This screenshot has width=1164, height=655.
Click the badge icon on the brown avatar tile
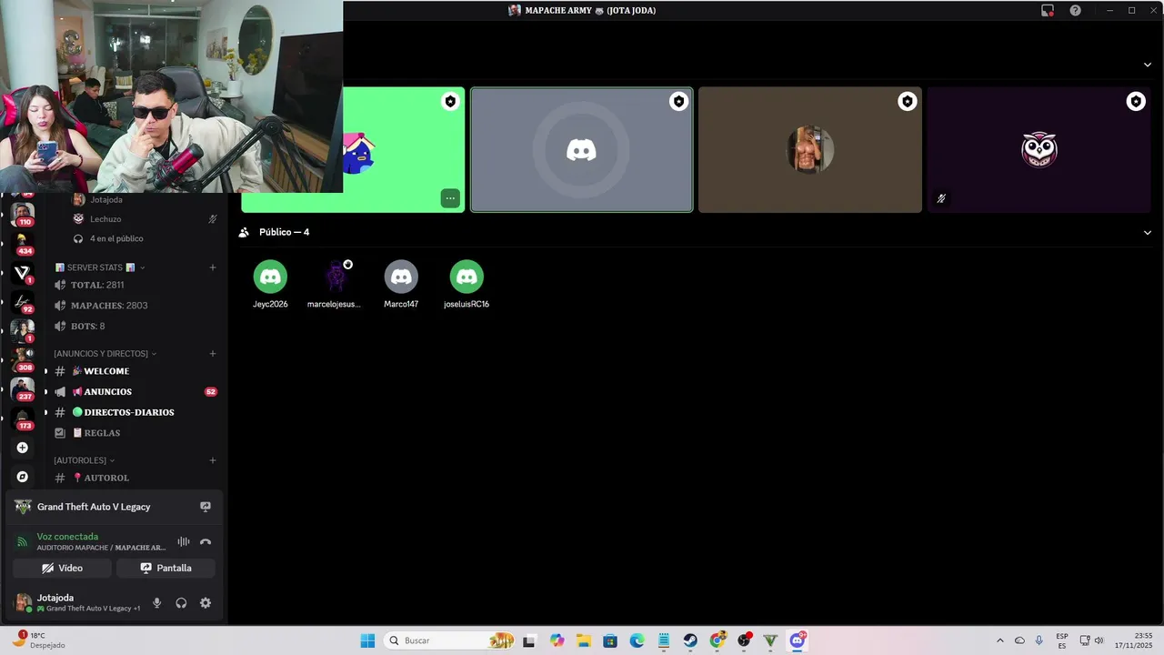(908, 102)
